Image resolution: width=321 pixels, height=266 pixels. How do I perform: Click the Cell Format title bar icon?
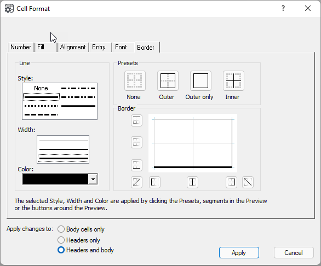point(9,9)
